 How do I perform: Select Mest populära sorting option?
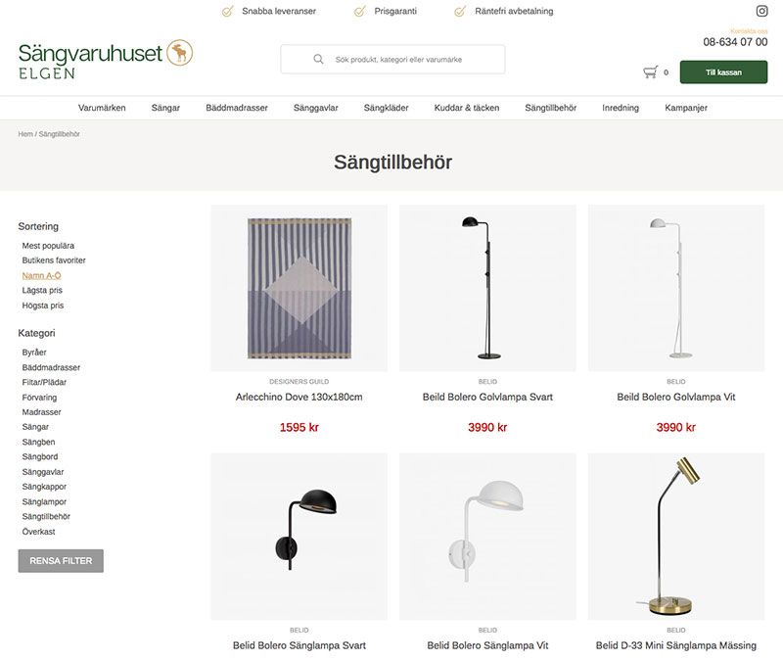(48, 246)
